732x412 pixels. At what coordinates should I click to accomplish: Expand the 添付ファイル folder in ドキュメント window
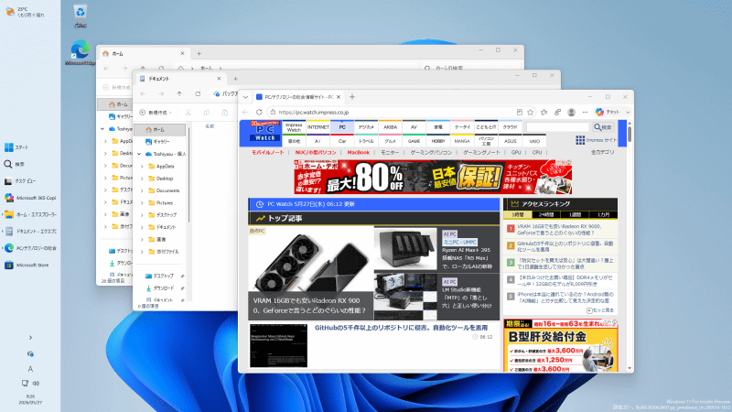(x=142, y=251)
